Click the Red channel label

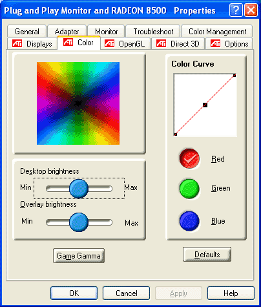point(218,159)
